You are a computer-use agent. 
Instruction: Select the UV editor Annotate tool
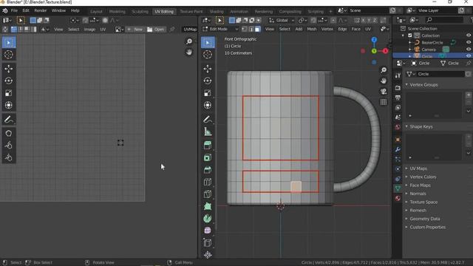point(8,120)
